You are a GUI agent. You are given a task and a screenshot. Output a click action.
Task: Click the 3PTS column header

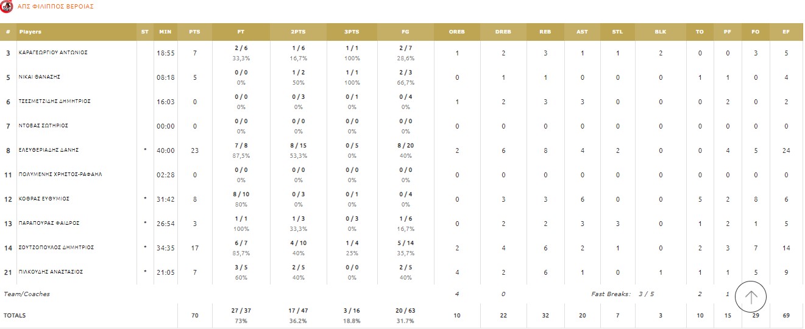click(x=352, y=32)
